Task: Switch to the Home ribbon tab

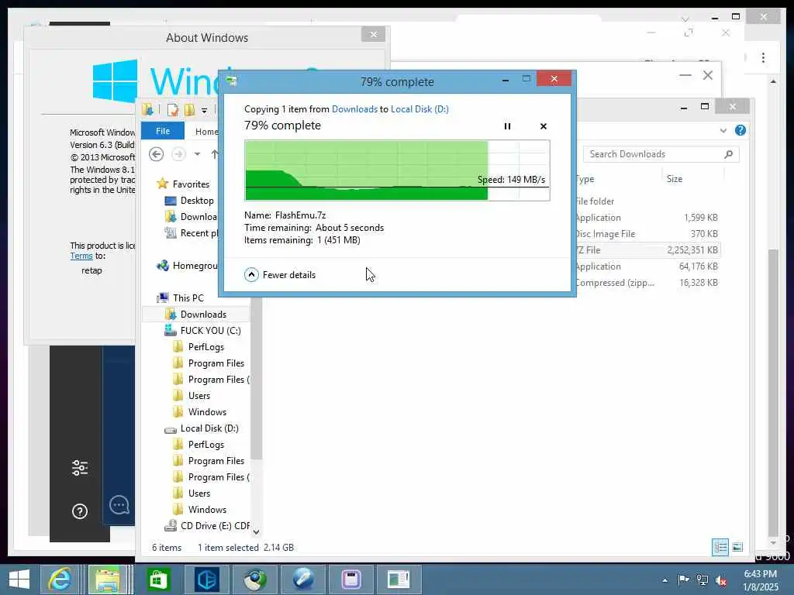Action: pyautogui.click(x=206, y=132)
